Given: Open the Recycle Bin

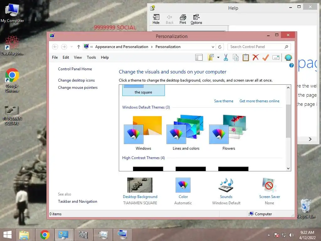Looking at the screenshot, I should [x=306, y=208].
